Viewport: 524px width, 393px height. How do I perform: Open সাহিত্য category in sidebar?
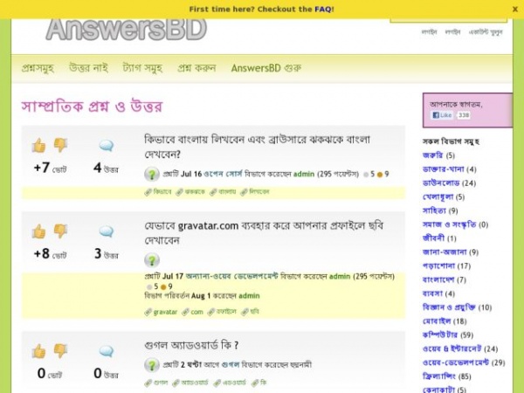[x=434, y=210]
